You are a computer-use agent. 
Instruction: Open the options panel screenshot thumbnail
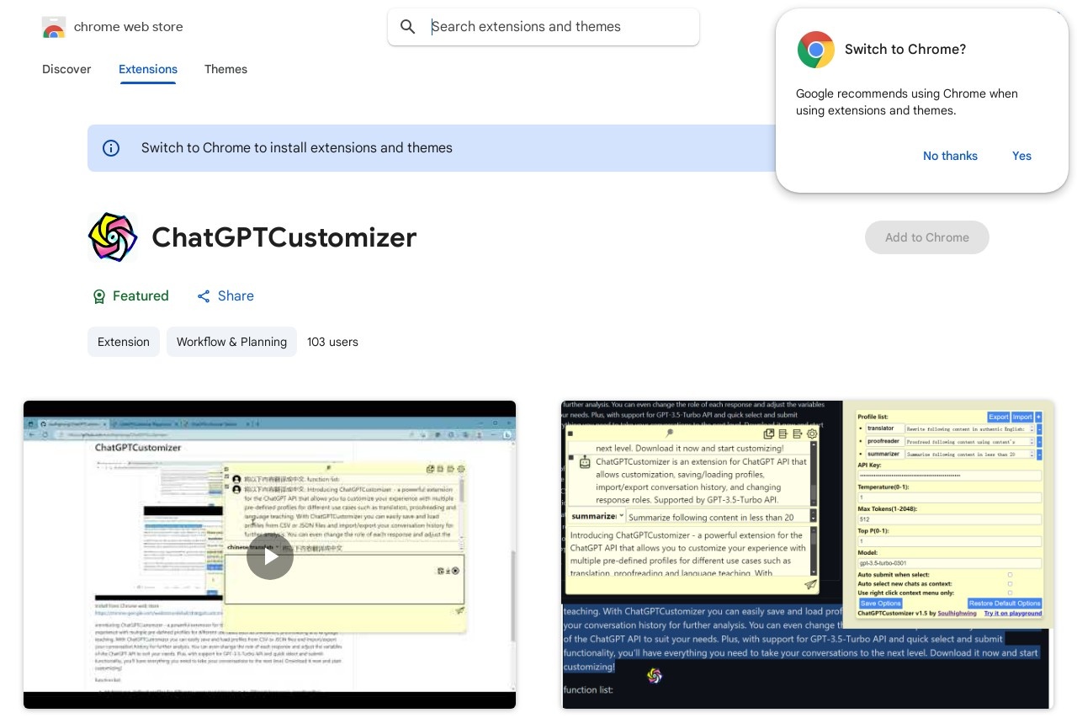point(808,555)
